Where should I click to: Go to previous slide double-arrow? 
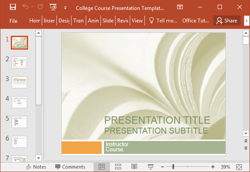pyautogui.click(x=246, y=141)
